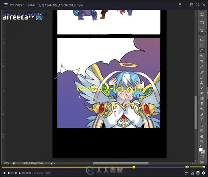Viewport: 208px width, 177px height.
Task: Click the Photoshop horizontal scrollbar
Action: point(121,163)
